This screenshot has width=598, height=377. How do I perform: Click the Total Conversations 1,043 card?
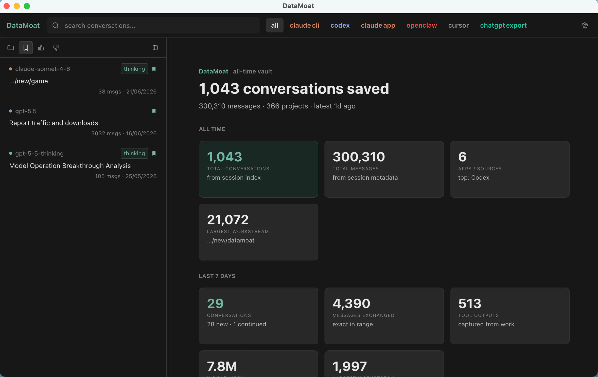(x=258, y=169)
